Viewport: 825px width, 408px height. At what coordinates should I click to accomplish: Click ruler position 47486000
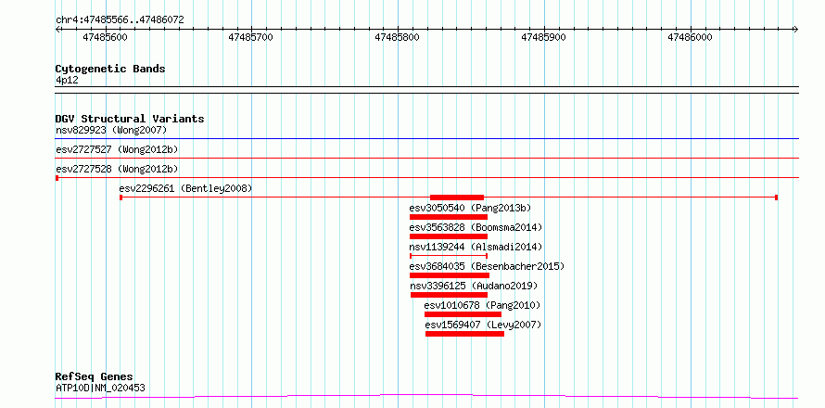coord(690,37)
